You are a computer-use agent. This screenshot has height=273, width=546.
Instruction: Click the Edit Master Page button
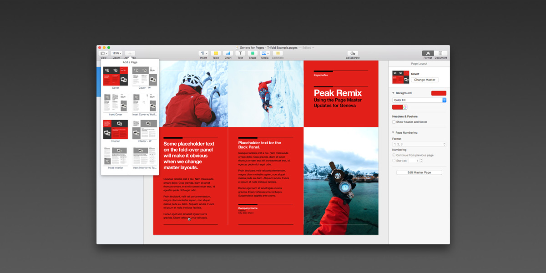click(x=419, y=172)
